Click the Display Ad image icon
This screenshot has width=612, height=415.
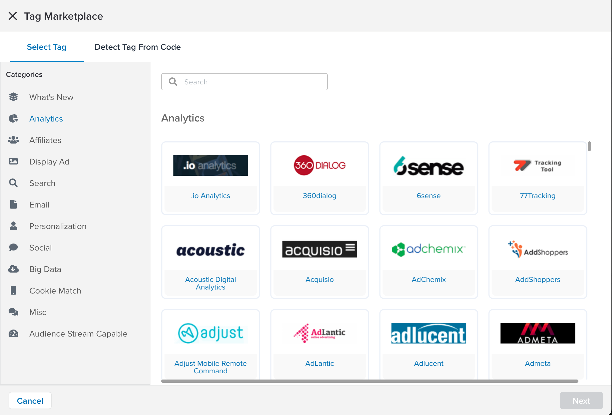tap(13, 162)
